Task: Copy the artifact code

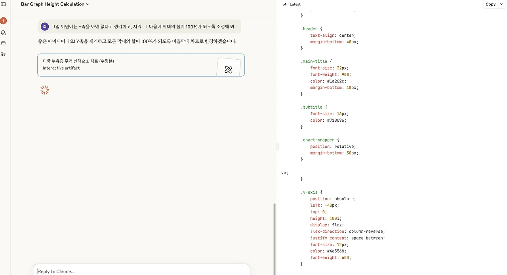Action: coord(490,4)
